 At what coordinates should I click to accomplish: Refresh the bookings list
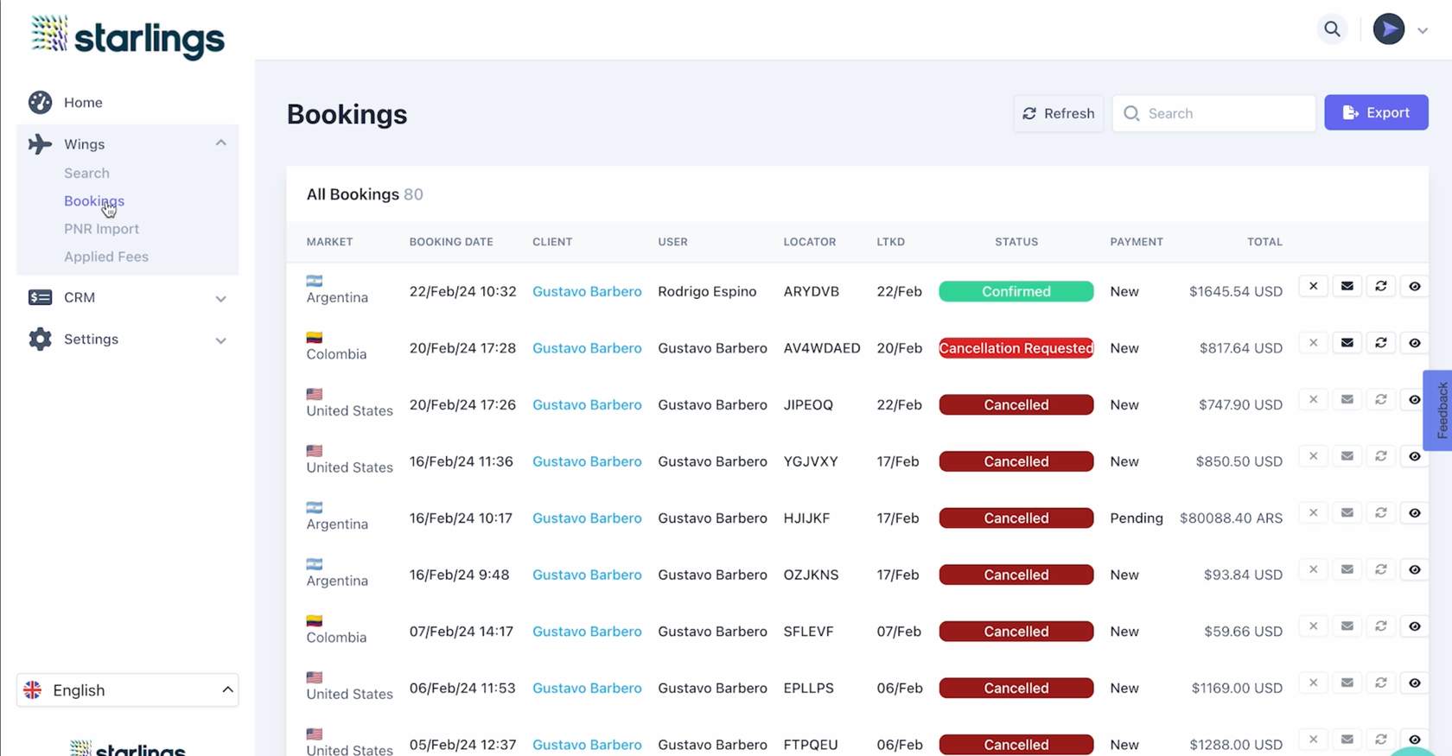pos(1058,114)
